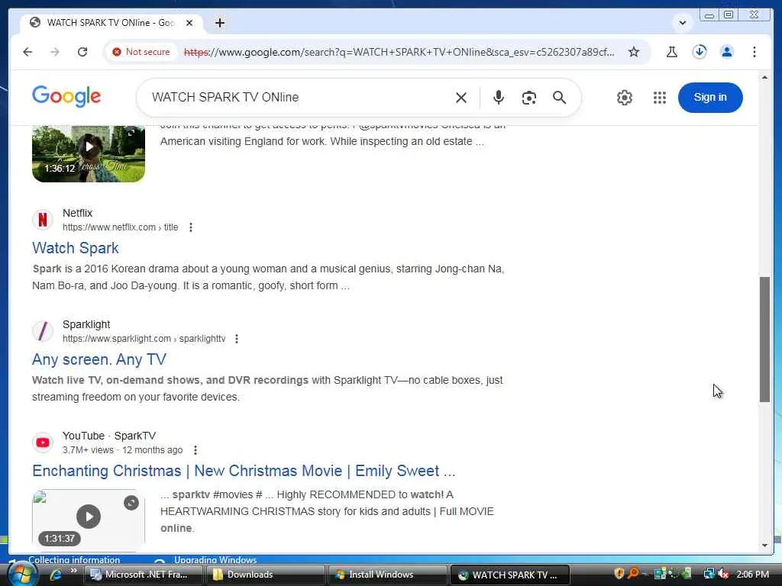Viewport: 782px width, 586px height.
Task: Click the muted volume tray icon
Action: pyautogui.click(x=723, y=574)
